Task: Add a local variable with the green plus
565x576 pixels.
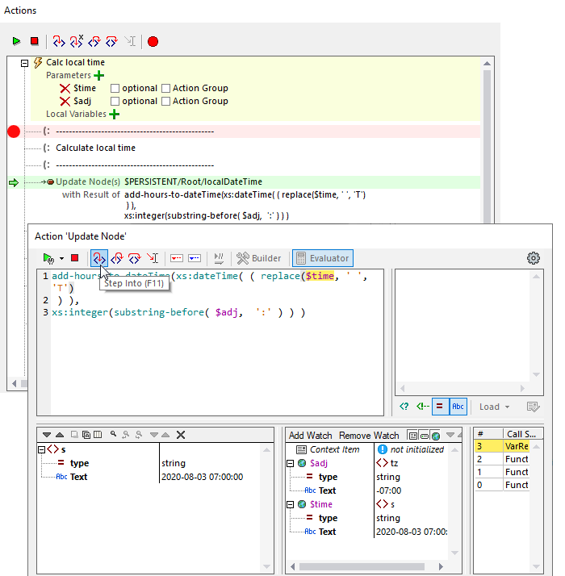Action: click(114, 115)
